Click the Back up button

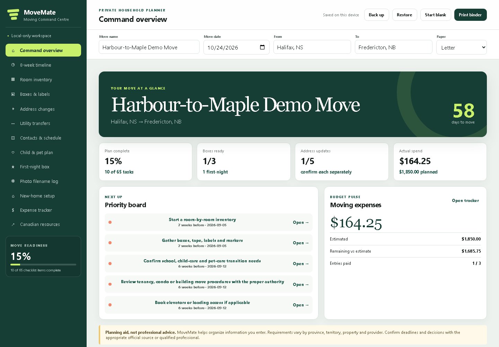376,15
